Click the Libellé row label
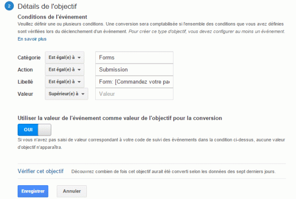 click(26, 81)
